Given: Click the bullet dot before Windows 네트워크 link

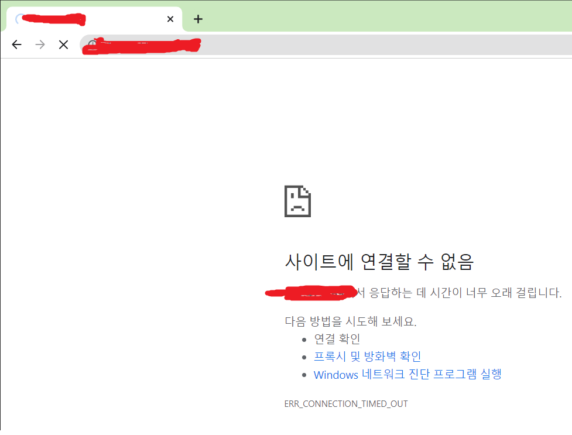Looking at the screenshot, I should tap(304, 375).
